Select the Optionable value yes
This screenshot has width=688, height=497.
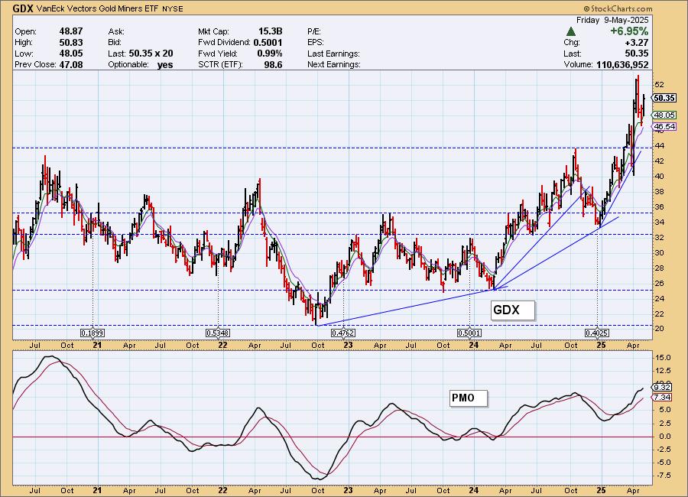coord(165,64)
